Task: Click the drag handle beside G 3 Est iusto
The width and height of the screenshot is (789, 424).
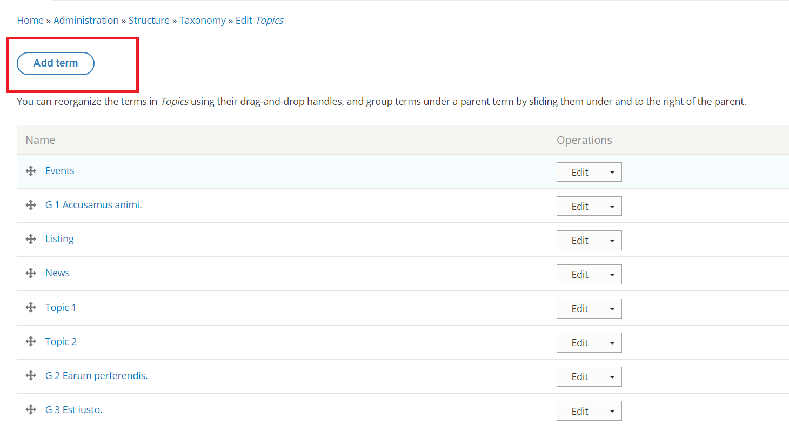Action: [x=31, y=410]
